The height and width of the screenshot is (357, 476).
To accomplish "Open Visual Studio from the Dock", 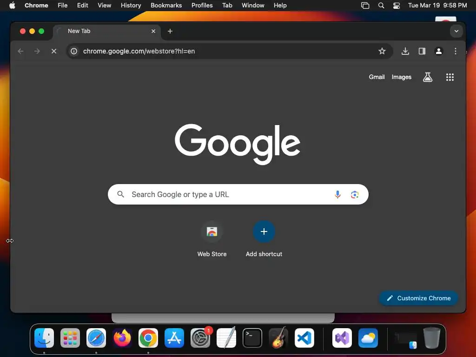I will click(342, 338).
